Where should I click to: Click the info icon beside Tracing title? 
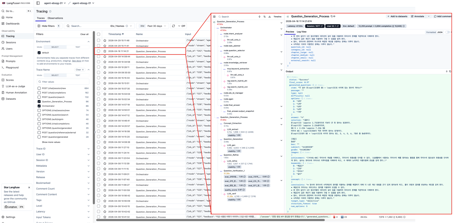click(x=50, y=12)
